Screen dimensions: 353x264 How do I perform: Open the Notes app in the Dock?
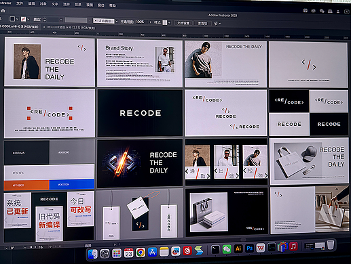pyautogui.click(x=164, y=252)
